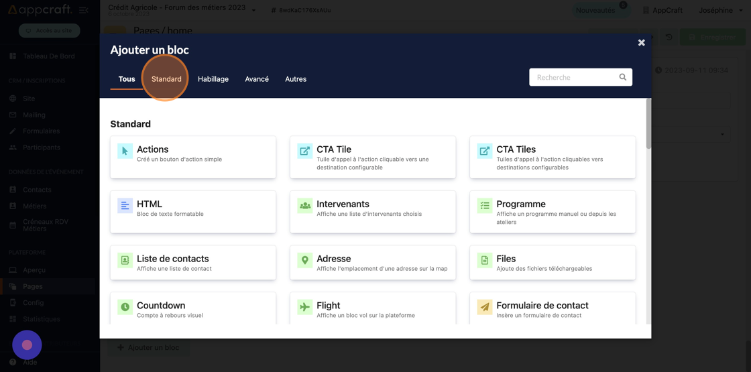
Task: Expand the Joséphine user menu
Action: [x=720, y=10]
